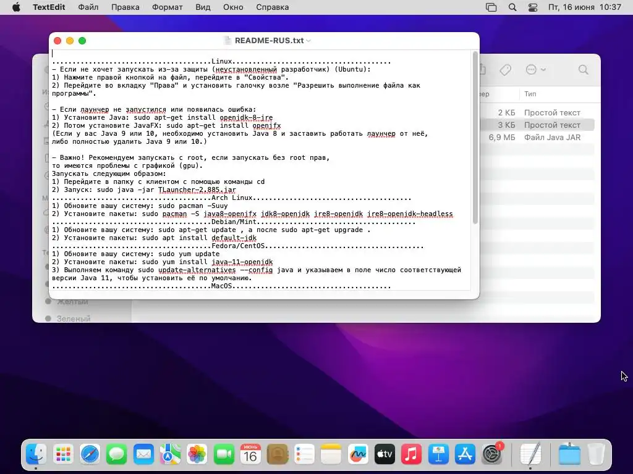Launch FaceTime from the Dock
633x474 pixels.
tap(224, 454)
